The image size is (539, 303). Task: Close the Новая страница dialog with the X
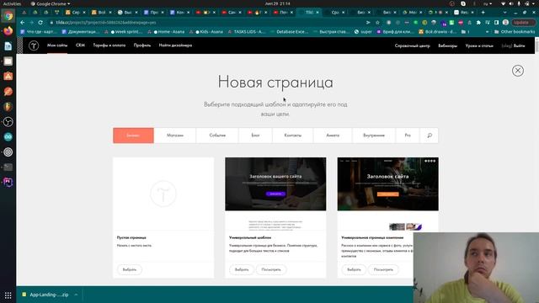click(x=518, y=71)
